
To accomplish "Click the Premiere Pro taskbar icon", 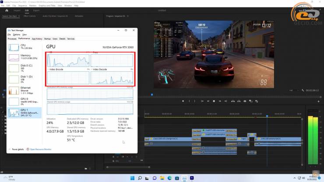I will click(x=192, y=178).
